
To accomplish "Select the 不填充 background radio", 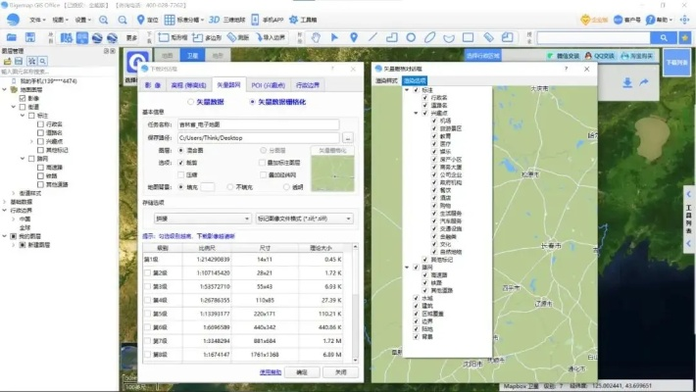I will 230,187.
